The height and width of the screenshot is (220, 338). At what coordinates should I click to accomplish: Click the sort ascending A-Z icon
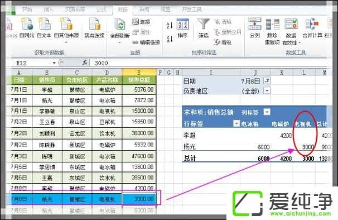click(x=170, y=26)
